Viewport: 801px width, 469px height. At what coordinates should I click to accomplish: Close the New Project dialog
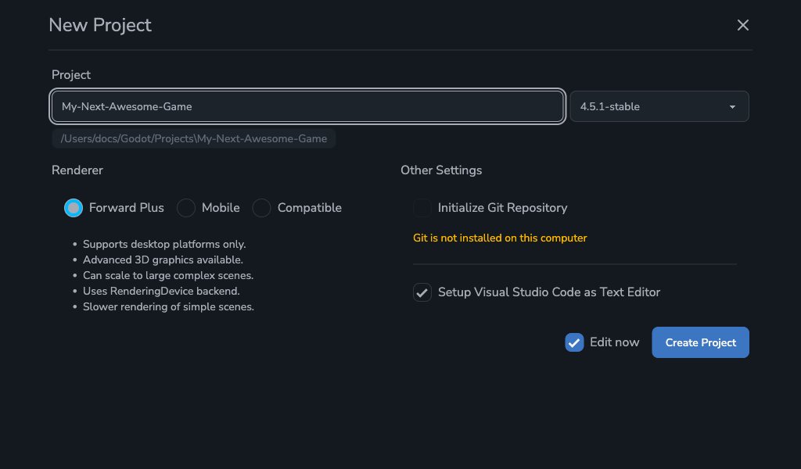pos(742,25)
